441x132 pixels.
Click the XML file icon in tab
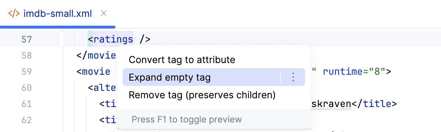point(14,14)
